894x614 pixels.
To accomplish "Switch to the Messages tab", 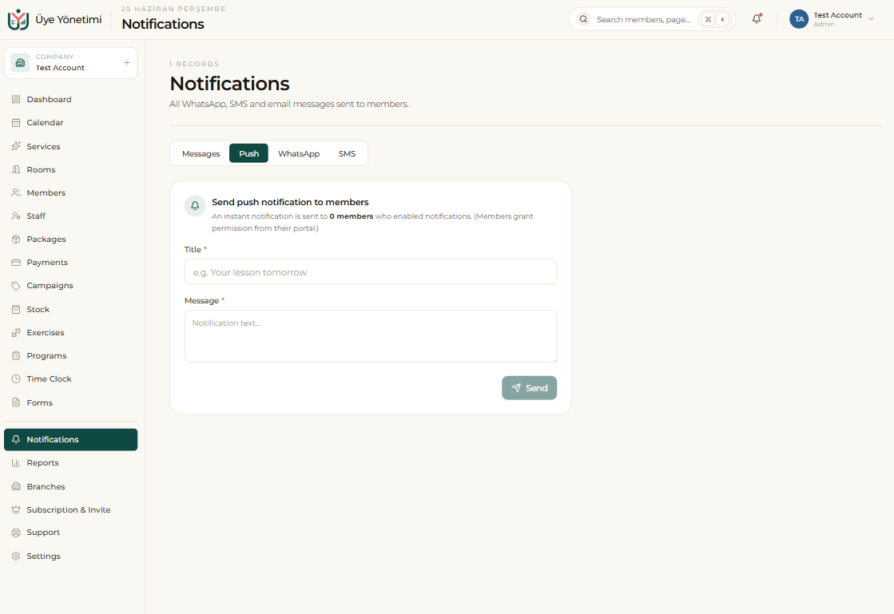I will click(201, 154).
